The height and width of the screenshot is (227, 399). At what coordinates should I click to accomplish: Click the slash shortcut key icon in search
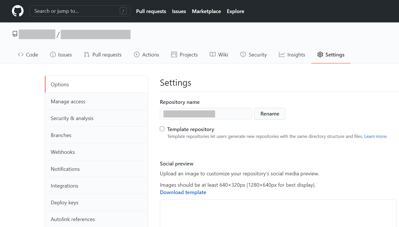click(x=123, y=11)
